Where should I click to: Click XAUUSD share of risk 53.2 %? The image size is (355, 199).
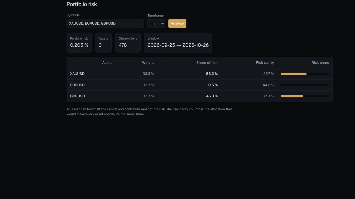pos(212,74)
